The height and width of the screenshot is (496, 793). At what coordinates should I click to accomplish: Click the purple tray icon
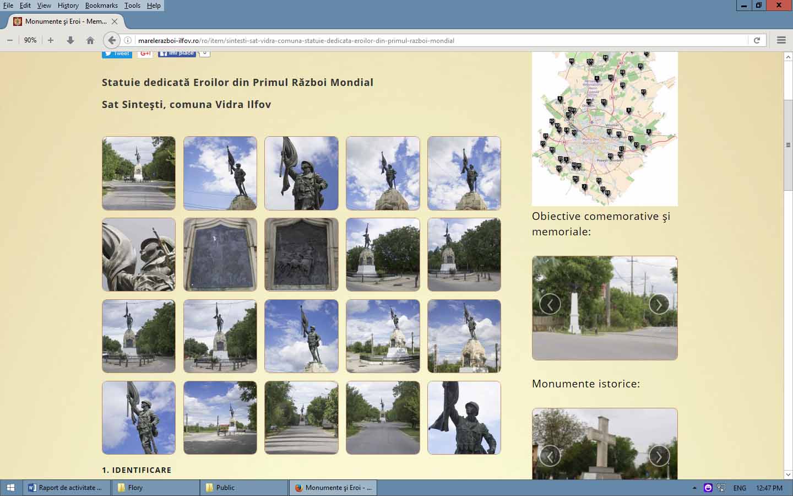708,488
